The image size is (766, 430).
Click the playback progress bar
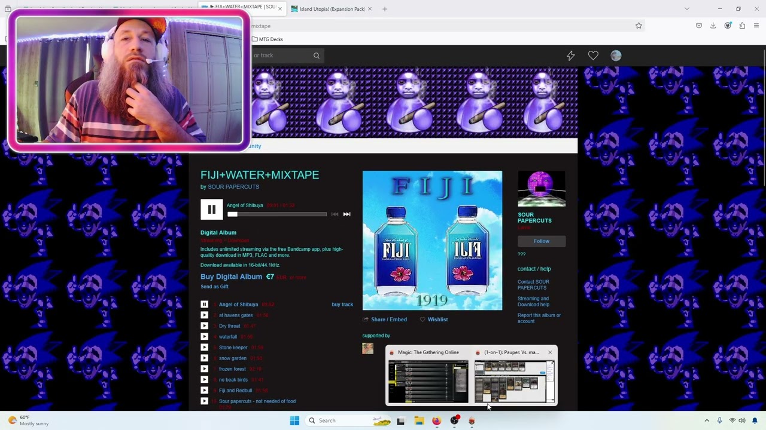click(276, 214)
